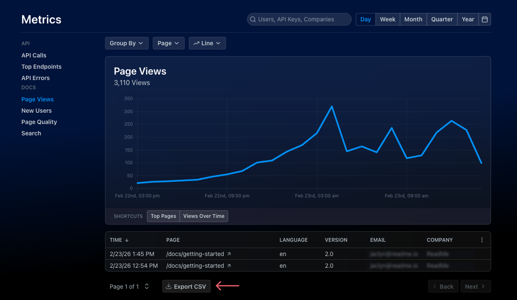Viewport: 517px width, 300px height.
Task: Click the PAGE column header
Action: tap(173, 240)
